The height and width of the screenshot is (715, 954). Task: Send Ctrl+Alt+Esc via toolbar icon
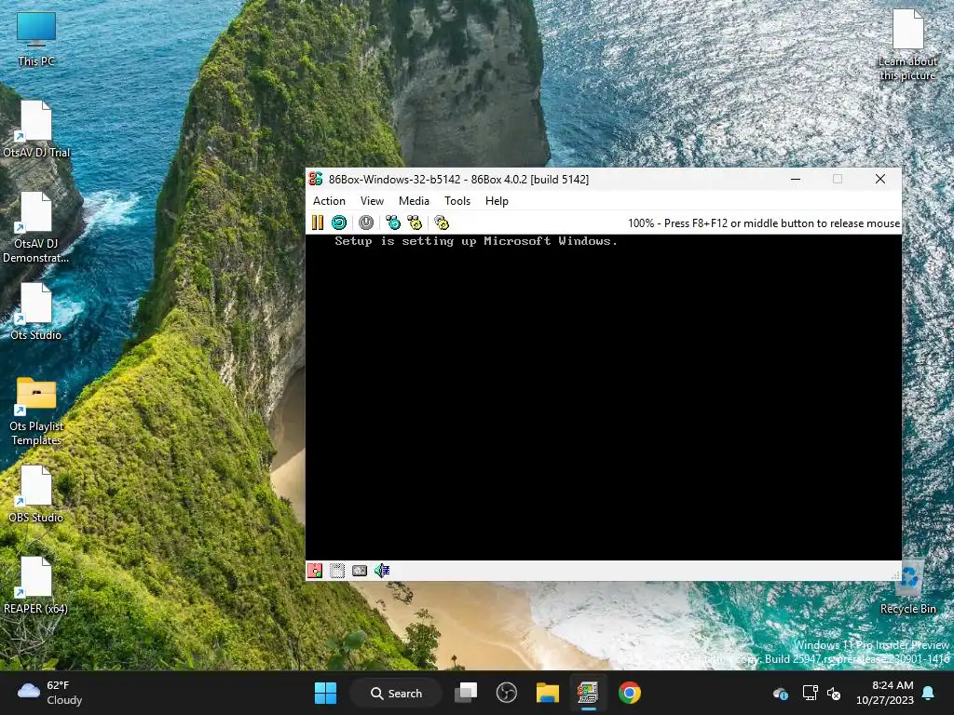(415, 223)
